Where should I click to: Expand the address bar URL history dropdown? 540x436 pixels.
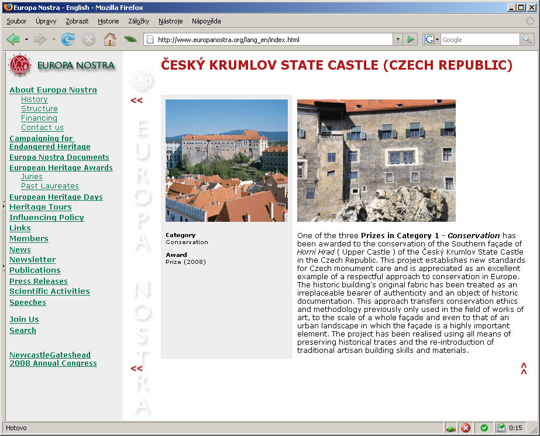[398, 39]
